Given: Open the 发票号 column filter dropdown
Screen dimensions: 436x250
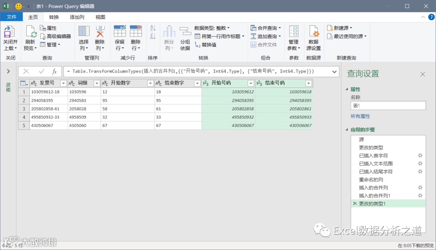Looking at the screenshot, I should point(63,83).
